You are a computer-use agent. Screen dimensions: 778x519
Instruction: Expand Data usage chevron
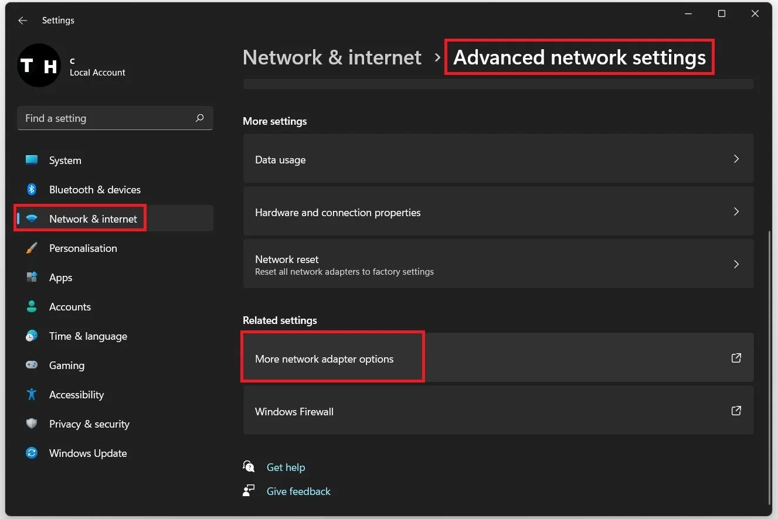click(736, 159)
